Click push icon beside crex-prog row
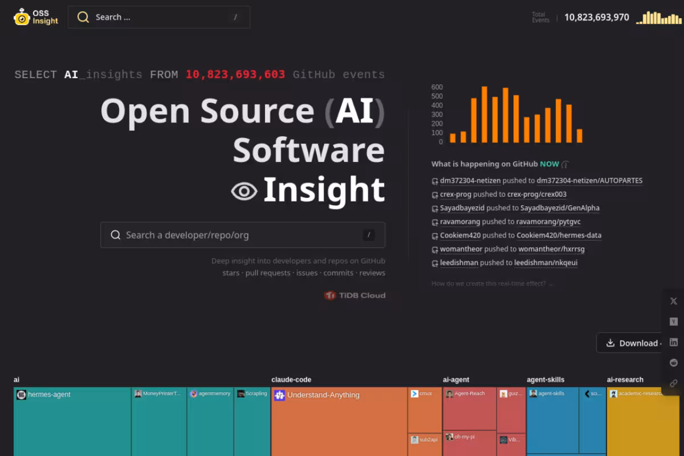This screenshot has width=684, height=456. (435, 195)
